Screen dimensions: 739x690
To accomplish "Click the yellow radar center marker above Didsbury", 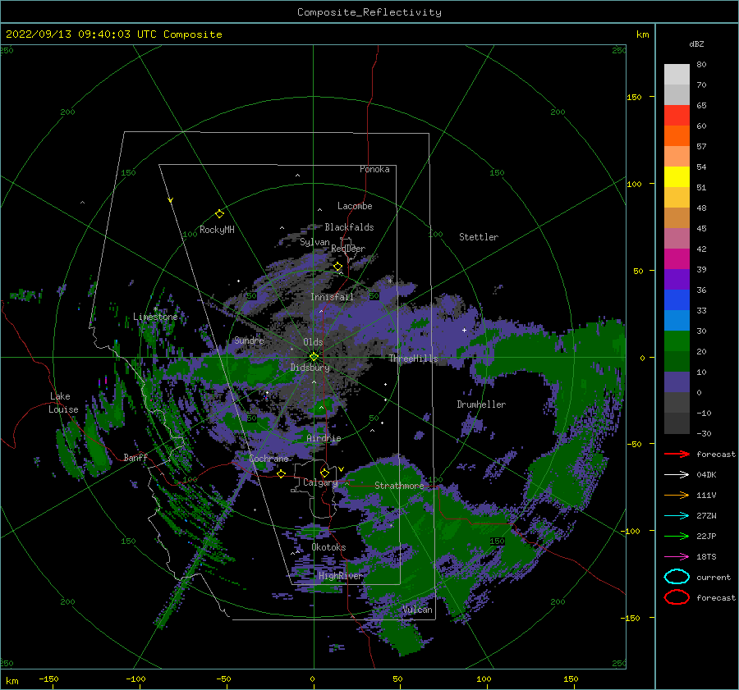I will point(314,357).
